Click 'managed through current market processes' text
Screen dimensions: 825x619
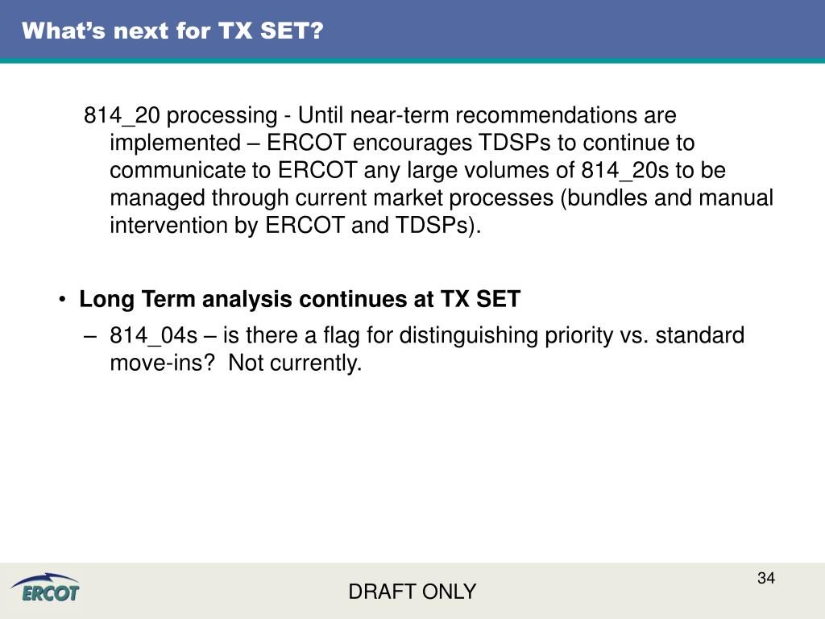[x=331, y=198]
